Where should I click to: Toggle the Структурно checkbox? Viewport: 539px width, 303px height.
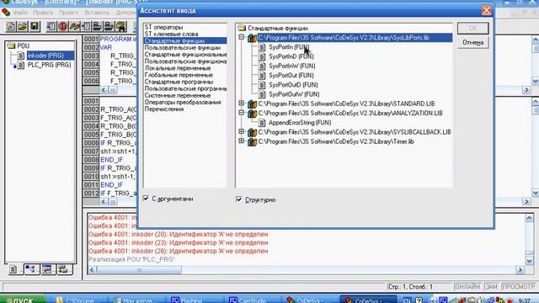click(239, 199)
